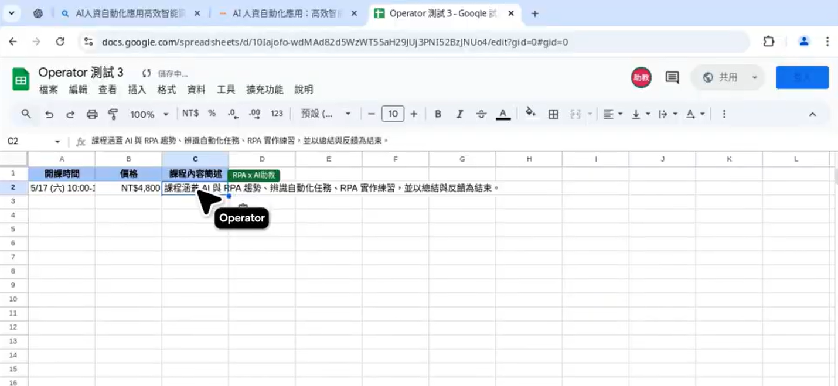Open the text rotation dropdown

695,114
